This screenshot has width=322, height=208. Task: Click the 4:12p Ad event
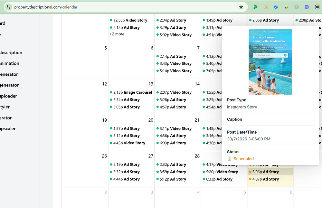(x=212, y=56)
